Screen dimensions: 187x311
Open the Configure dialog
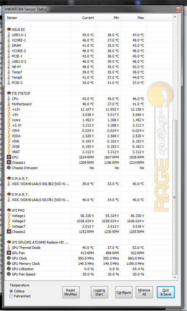(x=124, y=292)
